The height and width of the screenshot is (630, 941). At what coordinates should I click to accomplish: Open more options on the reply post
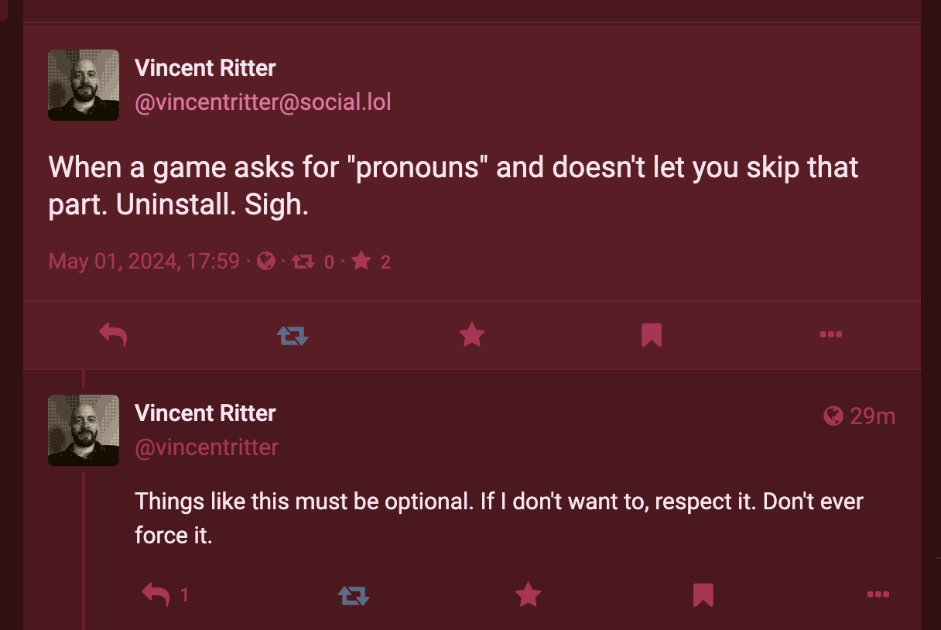[878, 594]
